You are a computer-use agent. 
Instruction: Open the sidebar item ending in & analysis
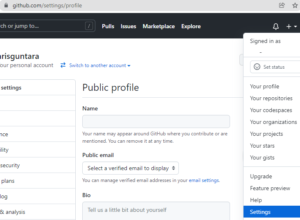click(x=38, y=212)
